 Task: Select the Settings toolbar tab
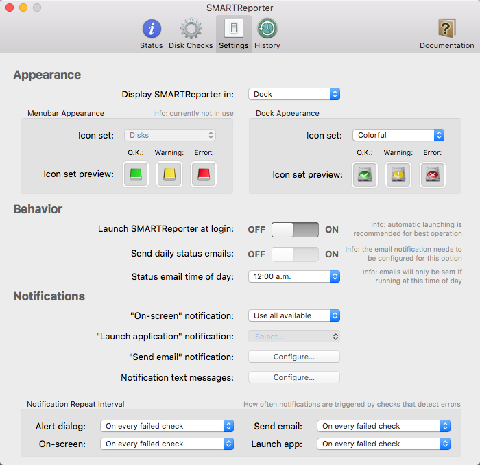234,34
